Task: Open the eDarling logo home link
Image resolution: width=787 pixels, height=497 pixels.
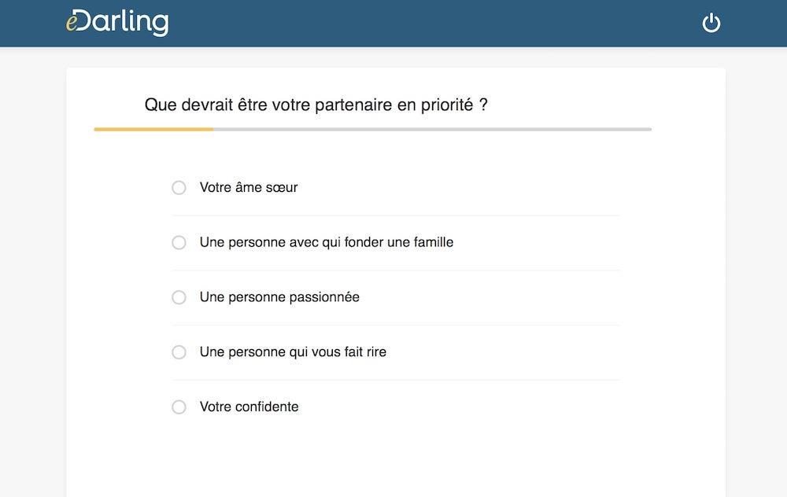Action: click(x=117, y=23)
